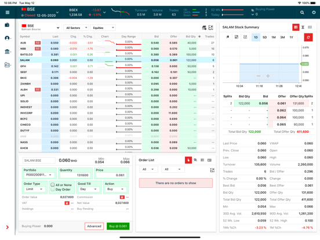320x240 pixels.
Task: Refresh the SALAM chart
Action: [308, 37]
